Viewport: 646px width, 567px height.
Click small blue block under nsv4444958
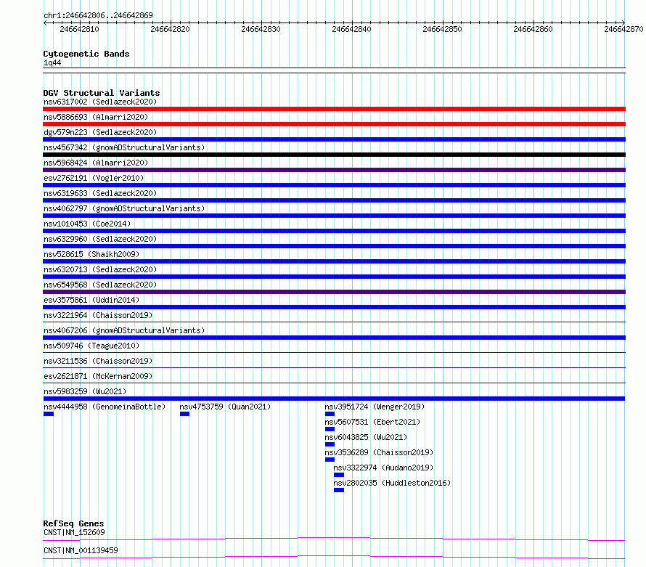49,414
